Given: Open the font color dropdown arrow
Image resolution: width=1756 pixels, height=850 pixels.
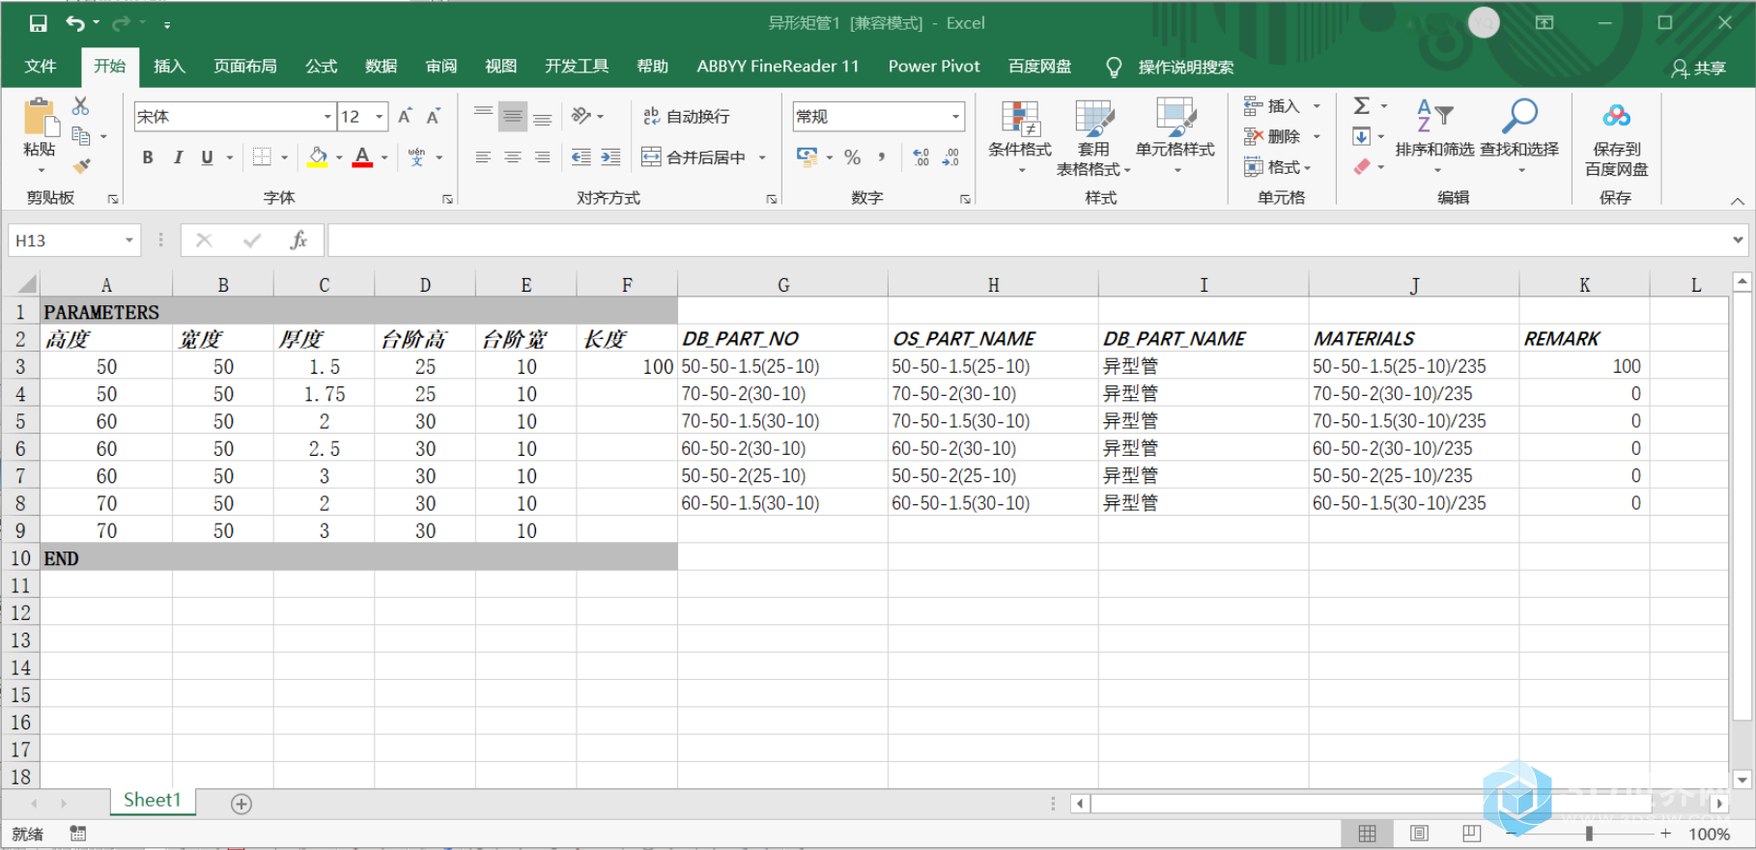Looking at the screenshot, I should (384, 157).
